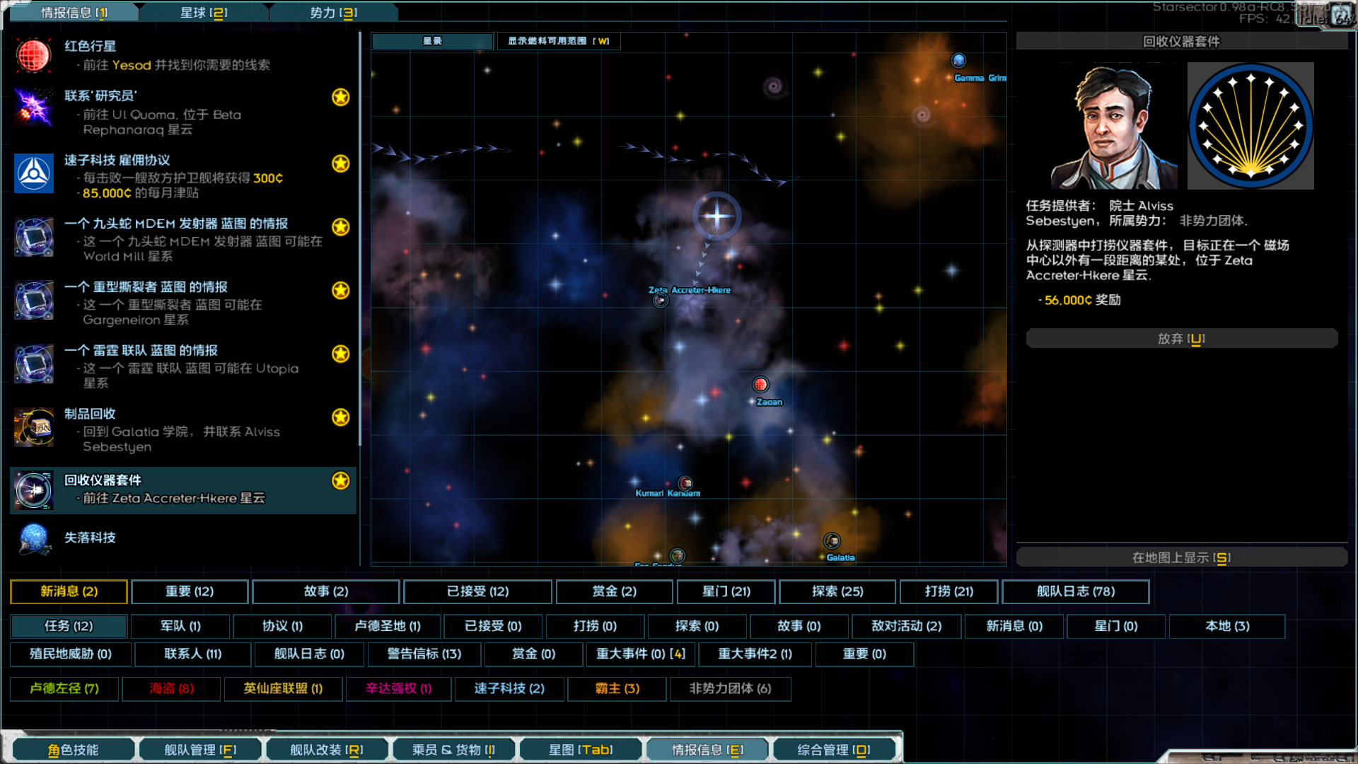Select the 探索 (25) filter

coord(837,591)
